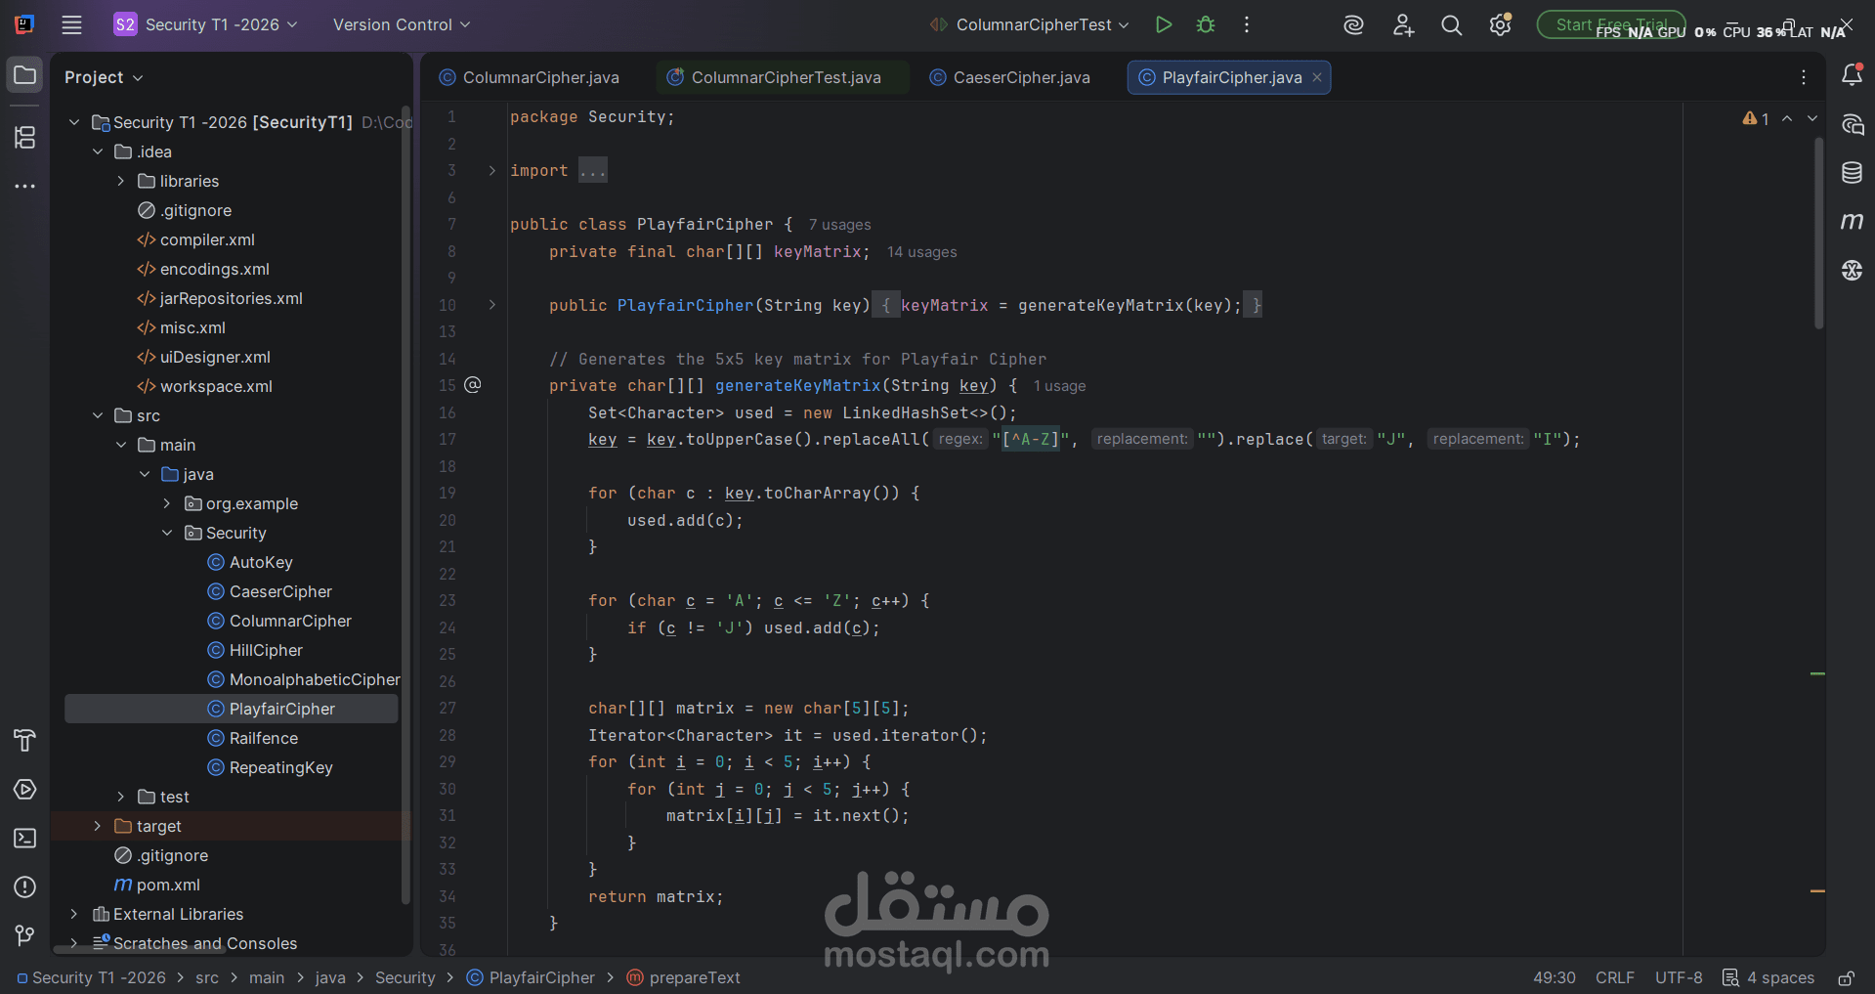Open the Problems tool window
Viewport: 1875px width, 994px height.
pyautogui.click(x=24, y=887)
